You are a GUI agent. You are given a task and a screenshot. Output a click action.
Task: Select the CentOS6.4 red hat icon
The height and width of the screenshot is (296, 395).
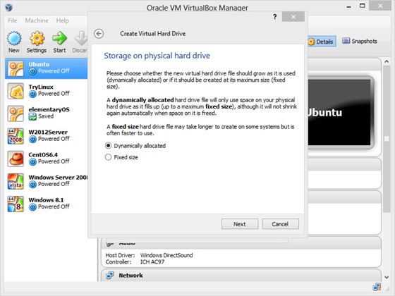(16, 159)
